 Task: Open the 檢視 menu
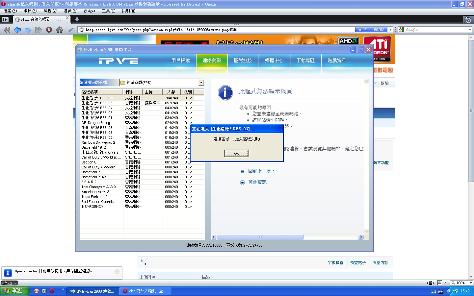50,11
